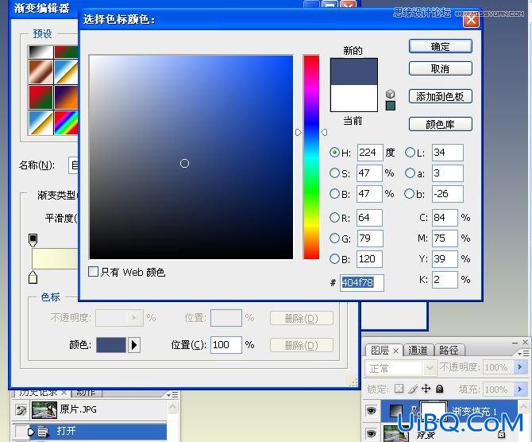532x442 pixels.
Task: Click the mask link icon on 渐变填充 1
Action: coord(414,411)
